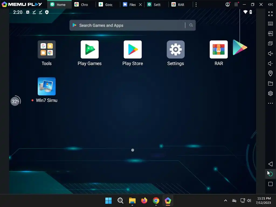Open the GPS location pin tool
Screen dimensions: 276x207
pos(270,73)
